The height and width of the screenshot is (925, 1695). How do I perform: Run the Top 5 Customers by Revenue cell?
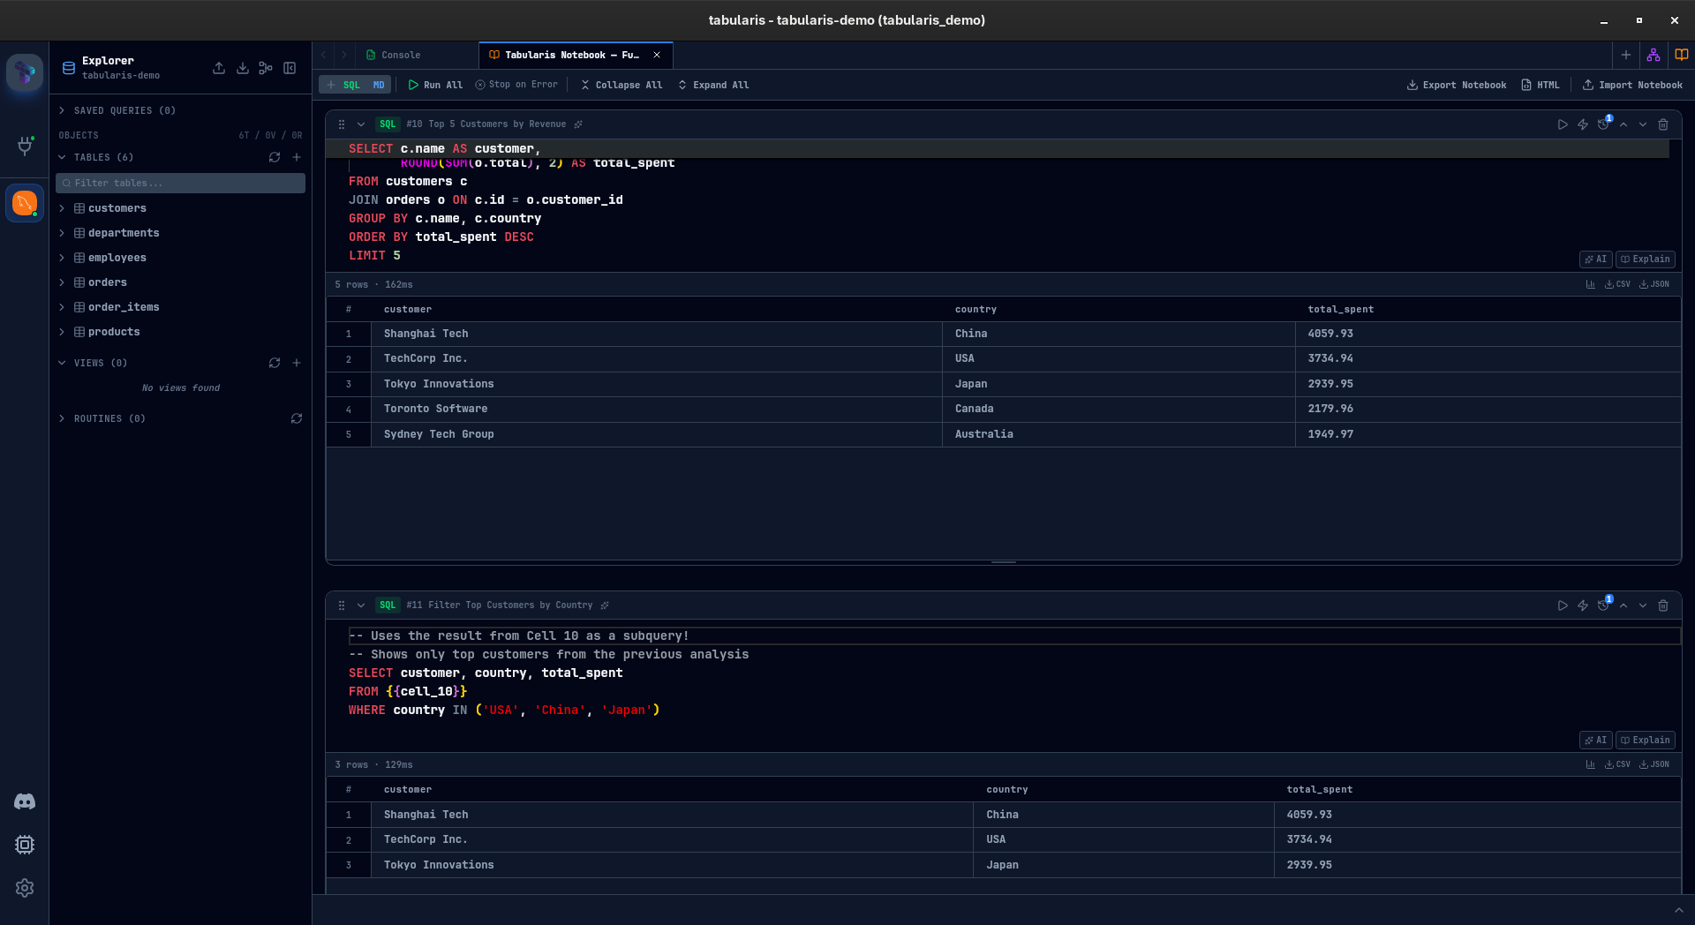(1562, 124)
